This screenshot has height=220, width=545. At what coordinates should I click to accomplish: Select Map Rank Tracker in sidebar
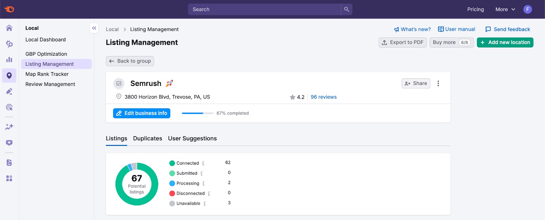(x=47, y=74)
